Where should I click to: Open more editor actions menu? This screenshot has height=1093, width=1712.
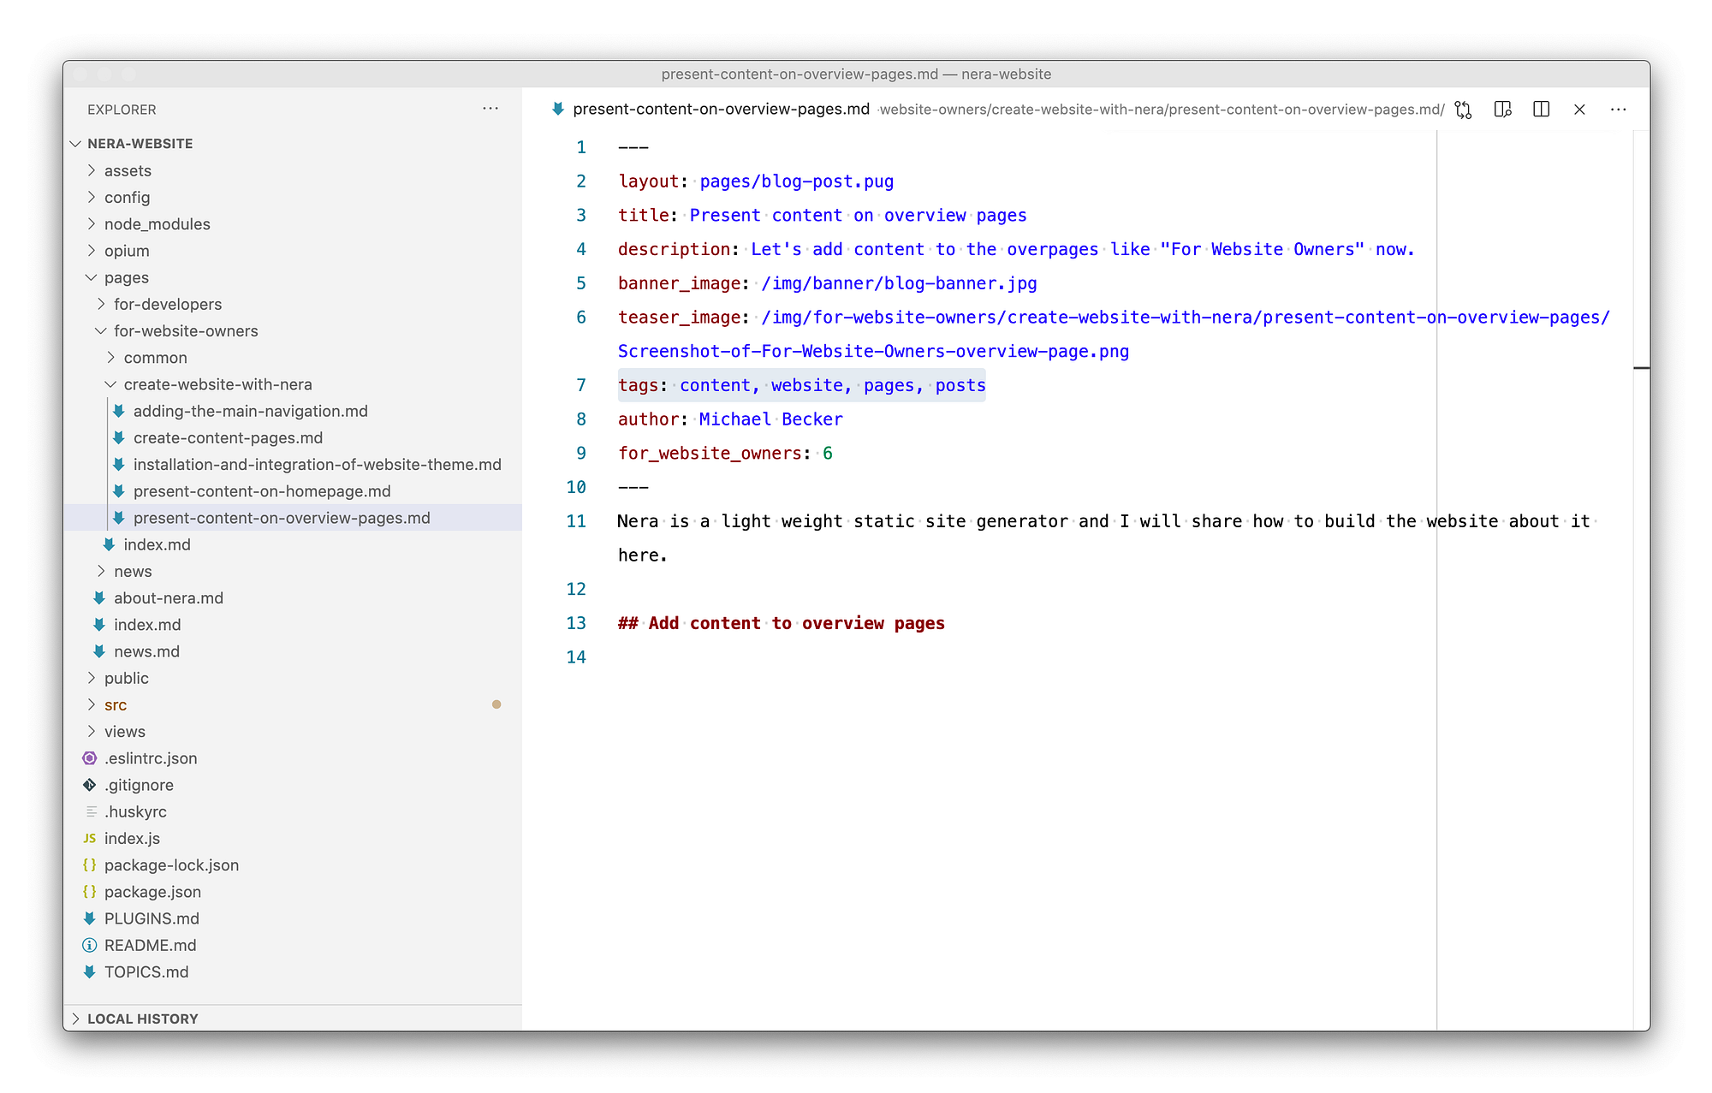click(x=1618, y=110)
